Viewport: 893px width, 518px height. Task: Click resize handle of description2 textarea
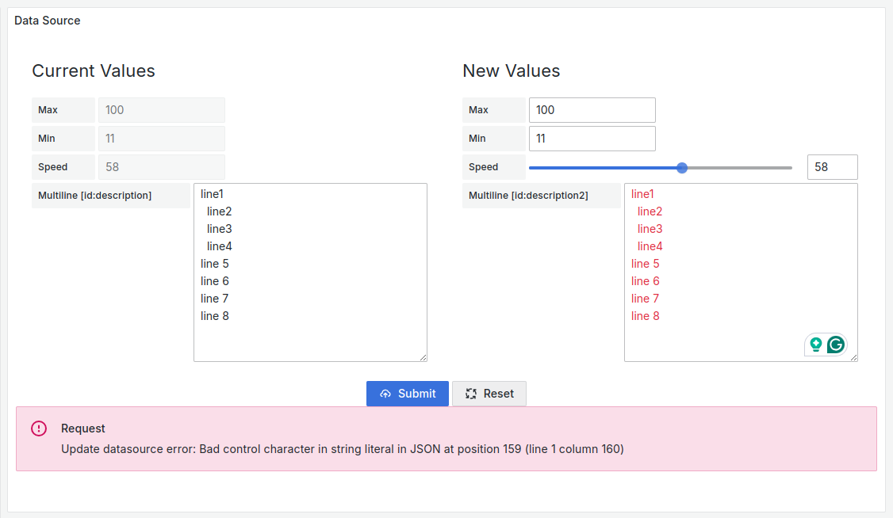coord(853,357)
